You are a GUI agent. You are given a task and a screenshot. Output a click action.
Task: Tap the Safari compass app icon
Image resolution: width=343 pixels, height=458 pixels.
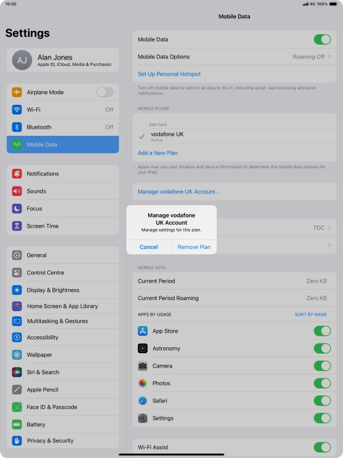click(142, 401)
